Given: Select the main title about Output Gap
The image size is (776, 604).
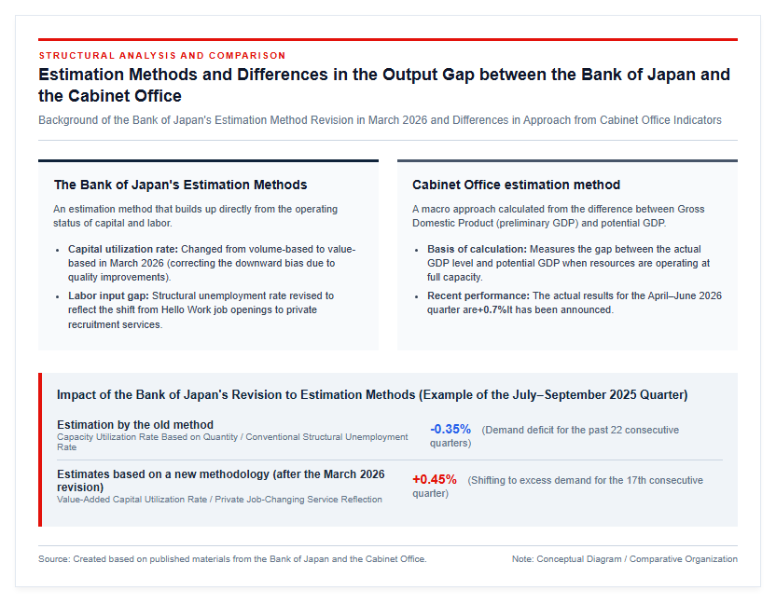Looking at the screenshot, I should 384,85.
